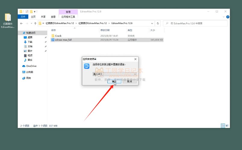
Task: Open 此电脑 in the navigation pane
Action: tap(29, 72)
